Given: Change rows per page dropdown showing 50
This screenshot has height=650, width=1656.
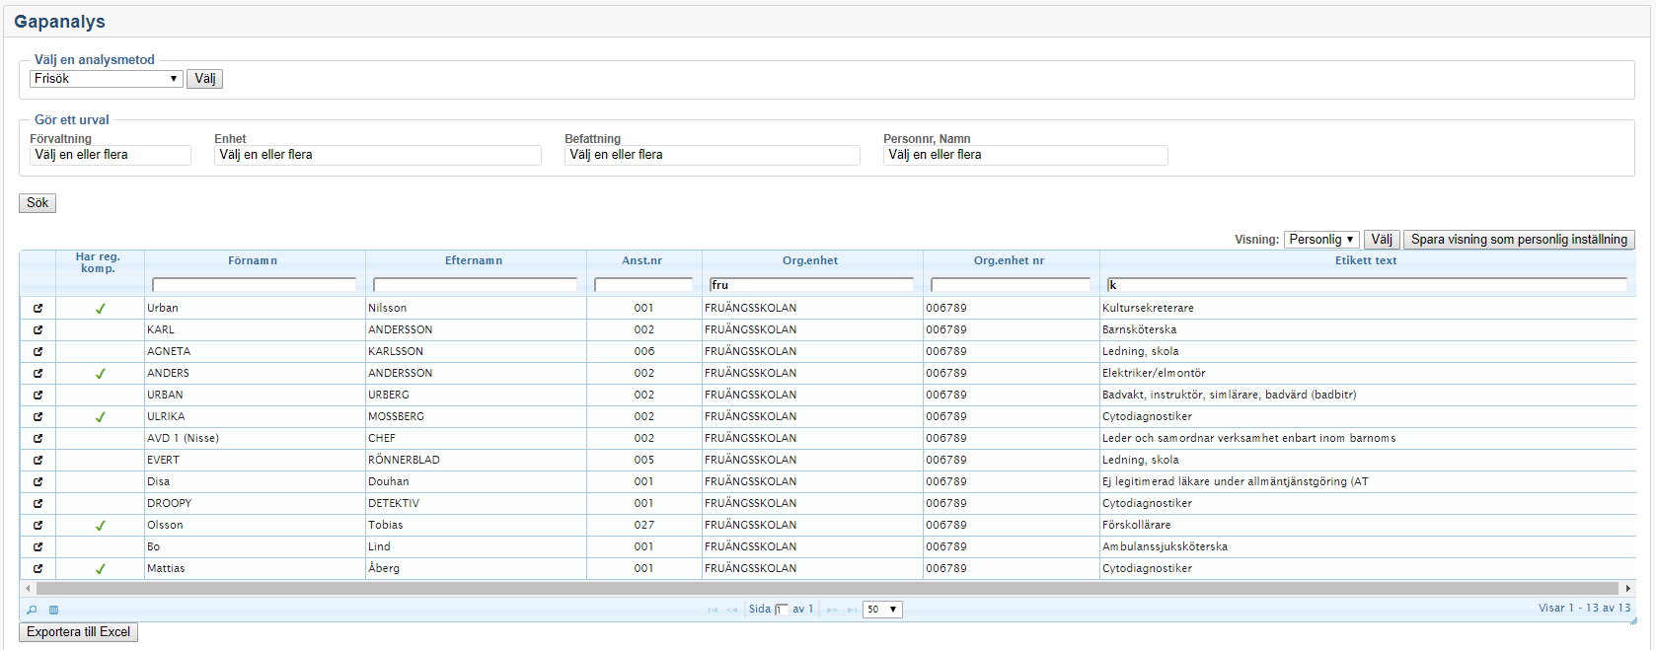Looking at the screenshot, I should [x=882, y=610].
